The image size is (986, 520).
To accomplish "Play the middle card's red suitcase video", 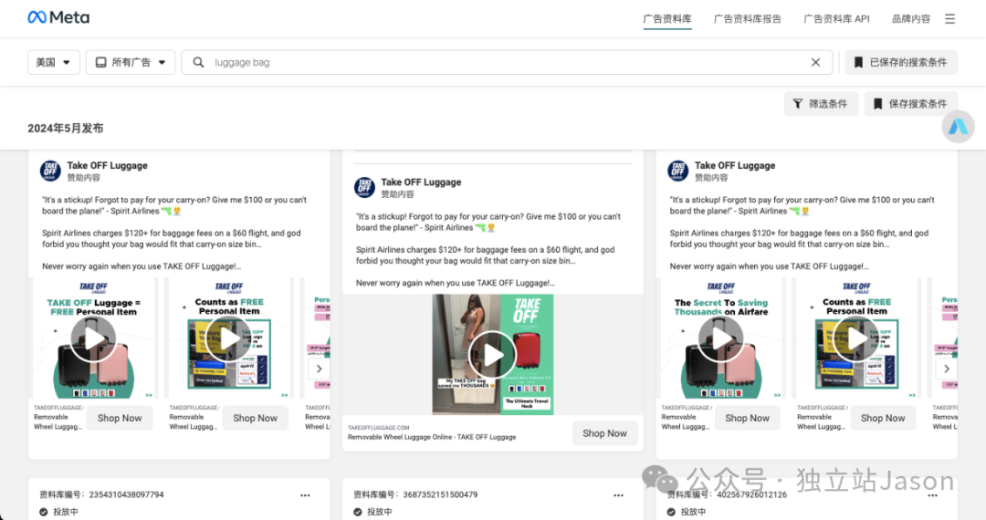I will [x=493, y=355].
